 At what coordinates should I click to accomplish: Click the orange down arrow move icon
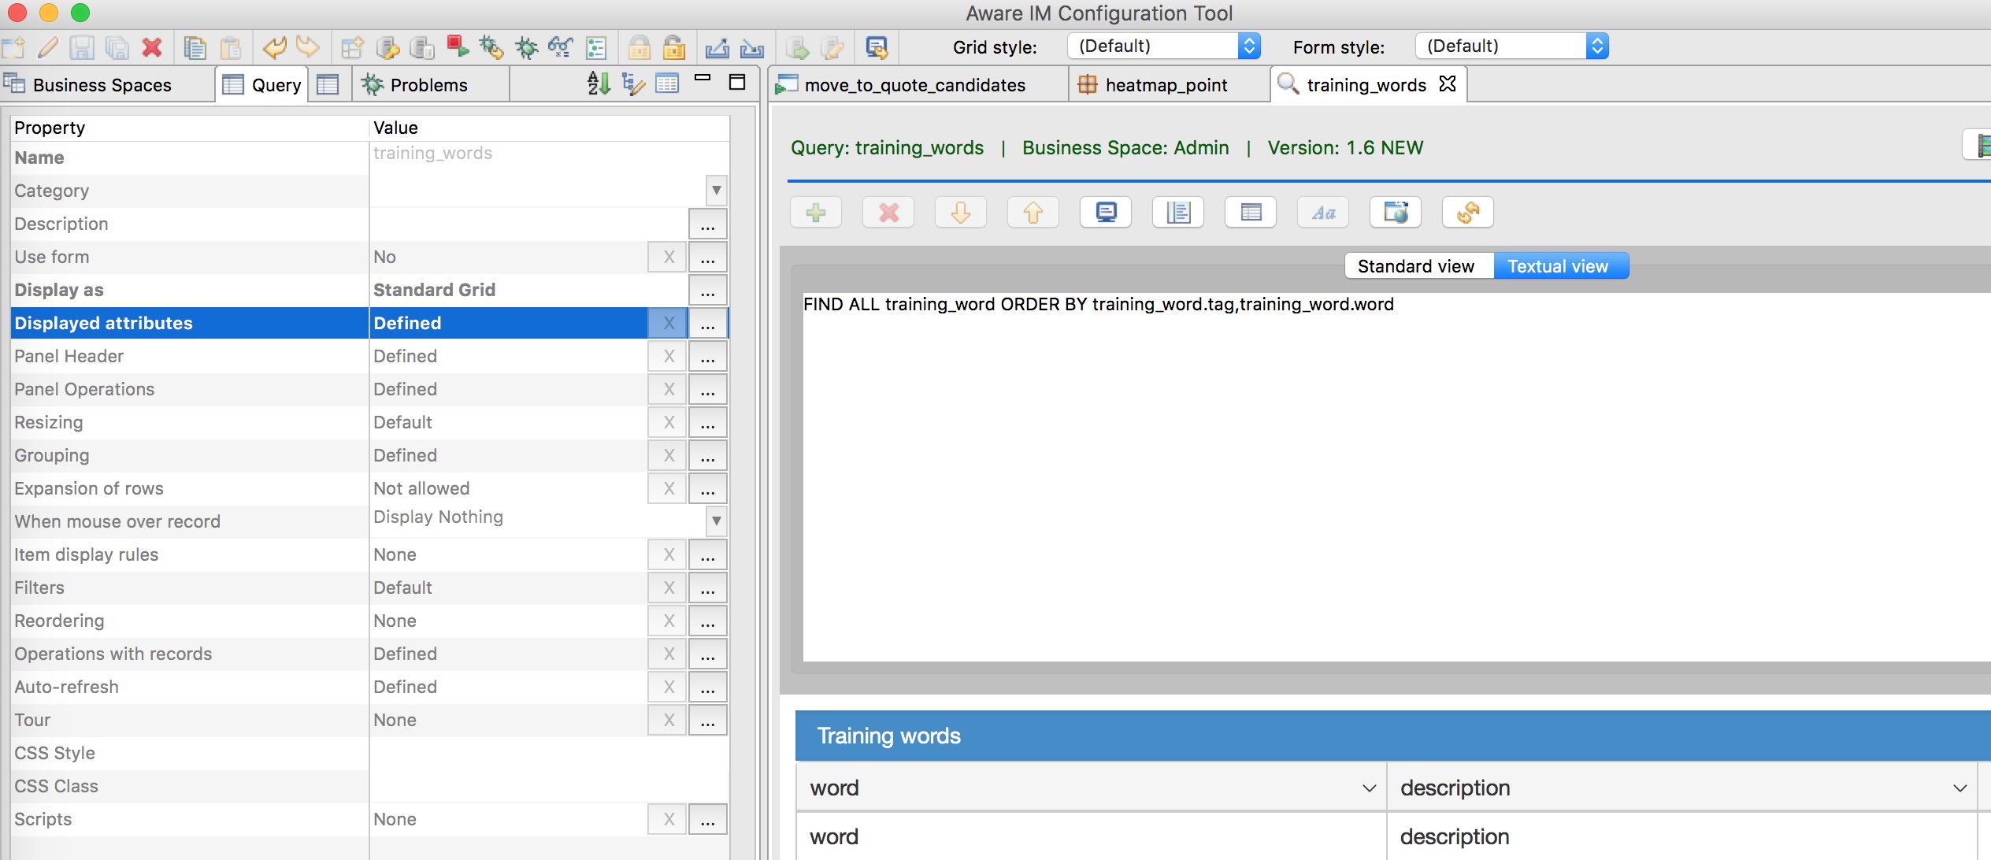click(x=961, y=212)
